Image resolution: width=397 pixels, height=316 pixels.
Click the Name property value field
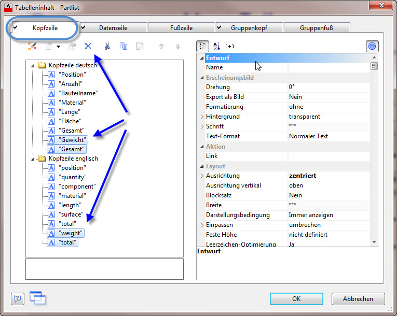[328, 67]
